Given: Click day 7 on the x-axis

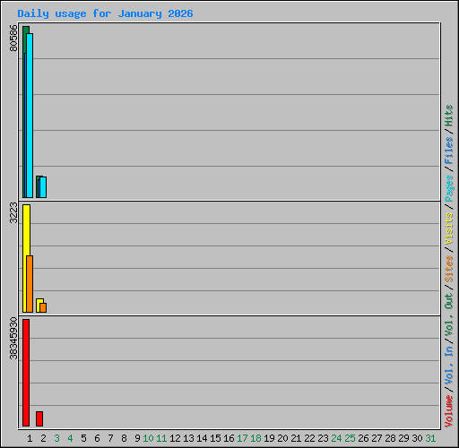Looking at the screenshot, I should [x=110, y=438].
